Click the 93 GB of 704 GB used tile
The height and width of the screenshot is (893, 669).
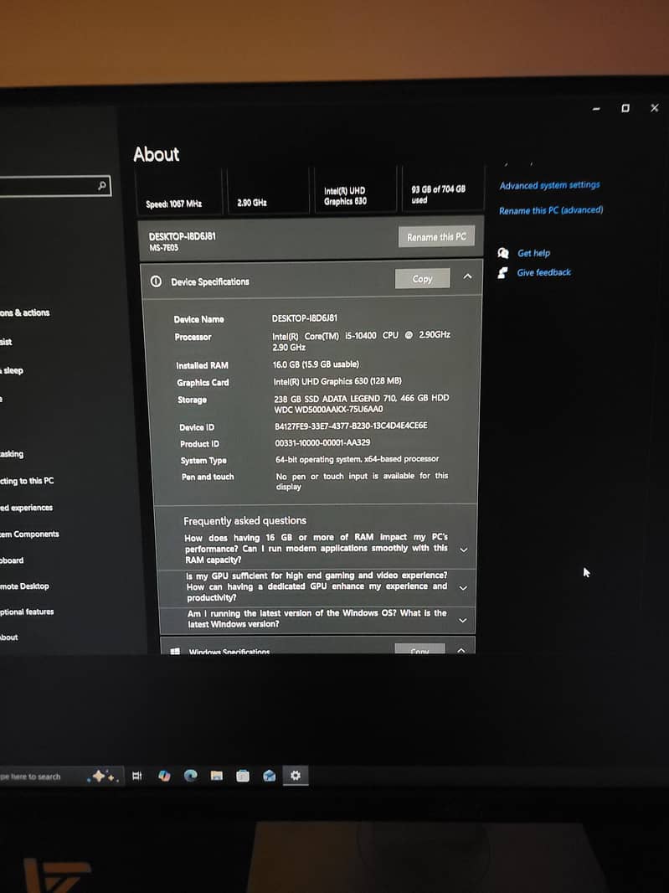click(442, 189)
